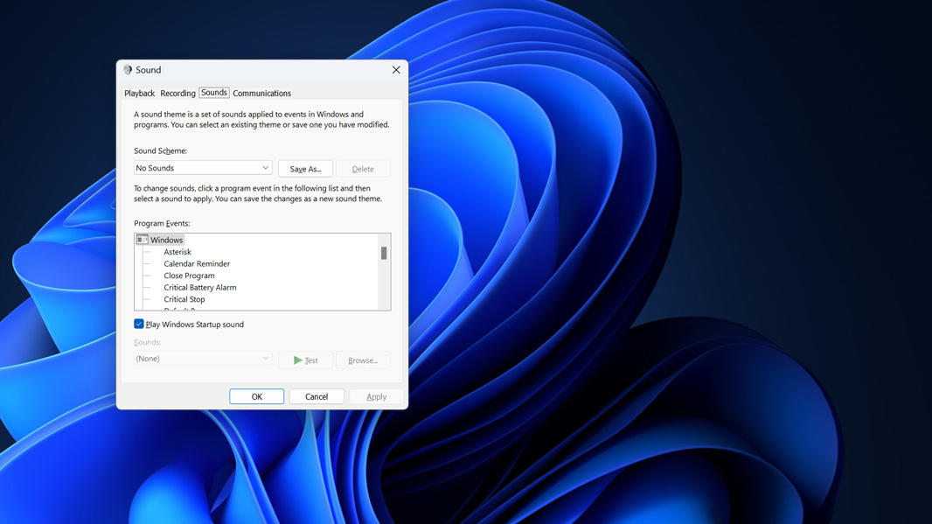Click the Program Events list scrollbar thumb

point(384,254)
